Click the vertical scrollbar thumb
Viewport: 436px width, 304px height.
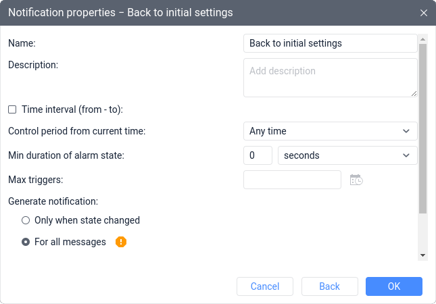(x=422, y=128)
